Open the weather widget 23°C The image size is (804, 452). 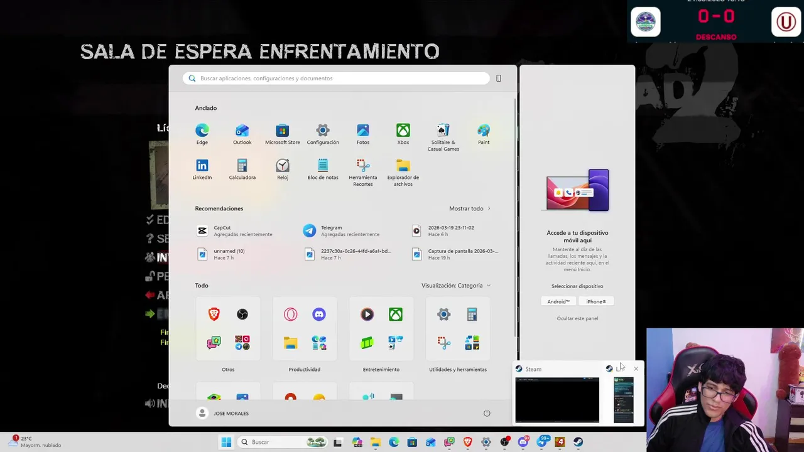tap(35, 441)
